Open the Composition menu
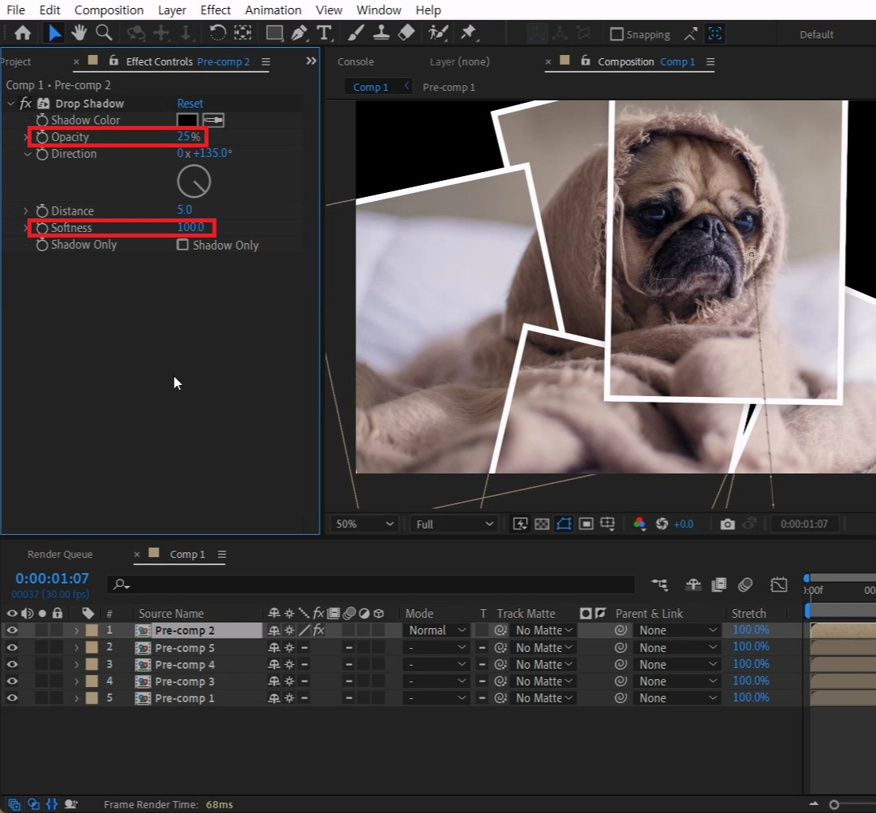The height and width of the screenshot is (813, 876). coord(109,10)
